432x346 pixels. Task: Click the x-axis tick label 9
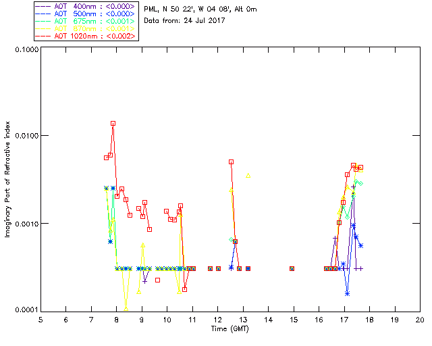click(142, 320)
